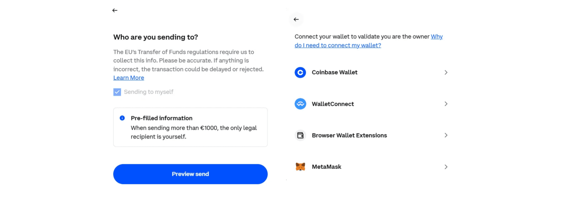Image resolution: width=561 pixels, height=208 pixels.
Task: Open the Learn More link
Action: [x=128, y=77]
